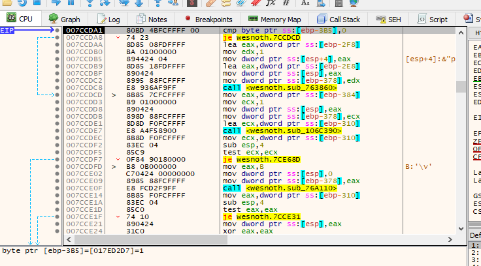Open the SEH tab
481x266 pixels.
pos(388,20)
